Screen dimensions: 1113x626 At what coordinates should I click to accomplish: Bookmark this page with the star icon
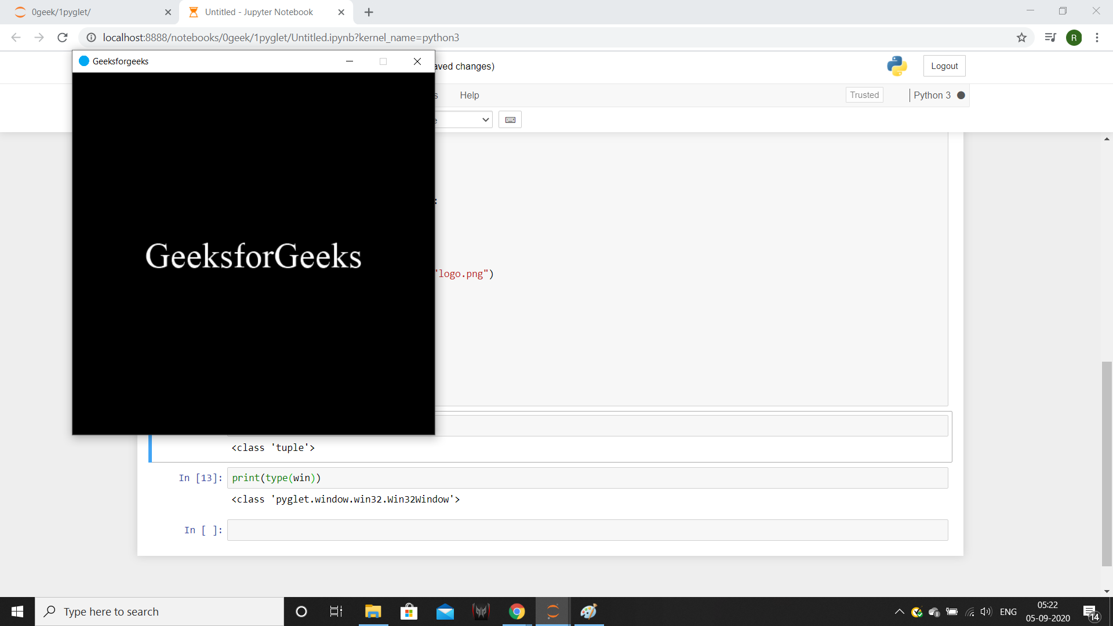pyautogui.click(x=1021, y=38)
